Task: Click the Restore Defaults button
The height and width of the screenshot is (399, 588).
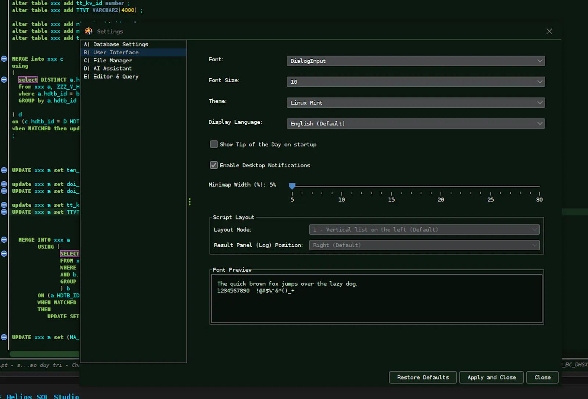Action: 423,377
